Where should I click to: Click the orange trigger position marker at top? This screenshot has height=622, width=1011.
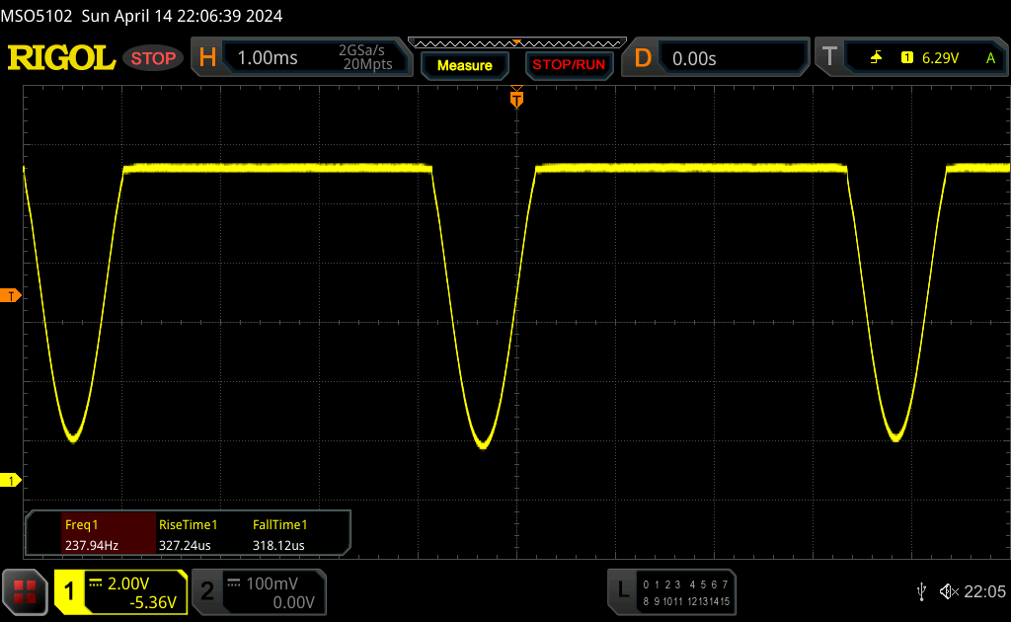click(x=516, y=98)
